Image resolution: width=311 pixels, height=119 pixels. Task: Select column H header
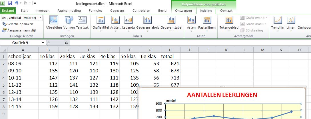[x=170, y=50]
